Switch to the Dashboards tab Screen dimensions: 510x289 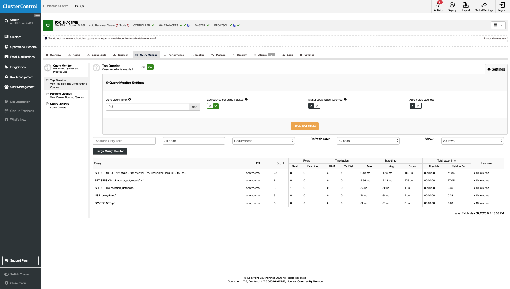click(97, 55)
